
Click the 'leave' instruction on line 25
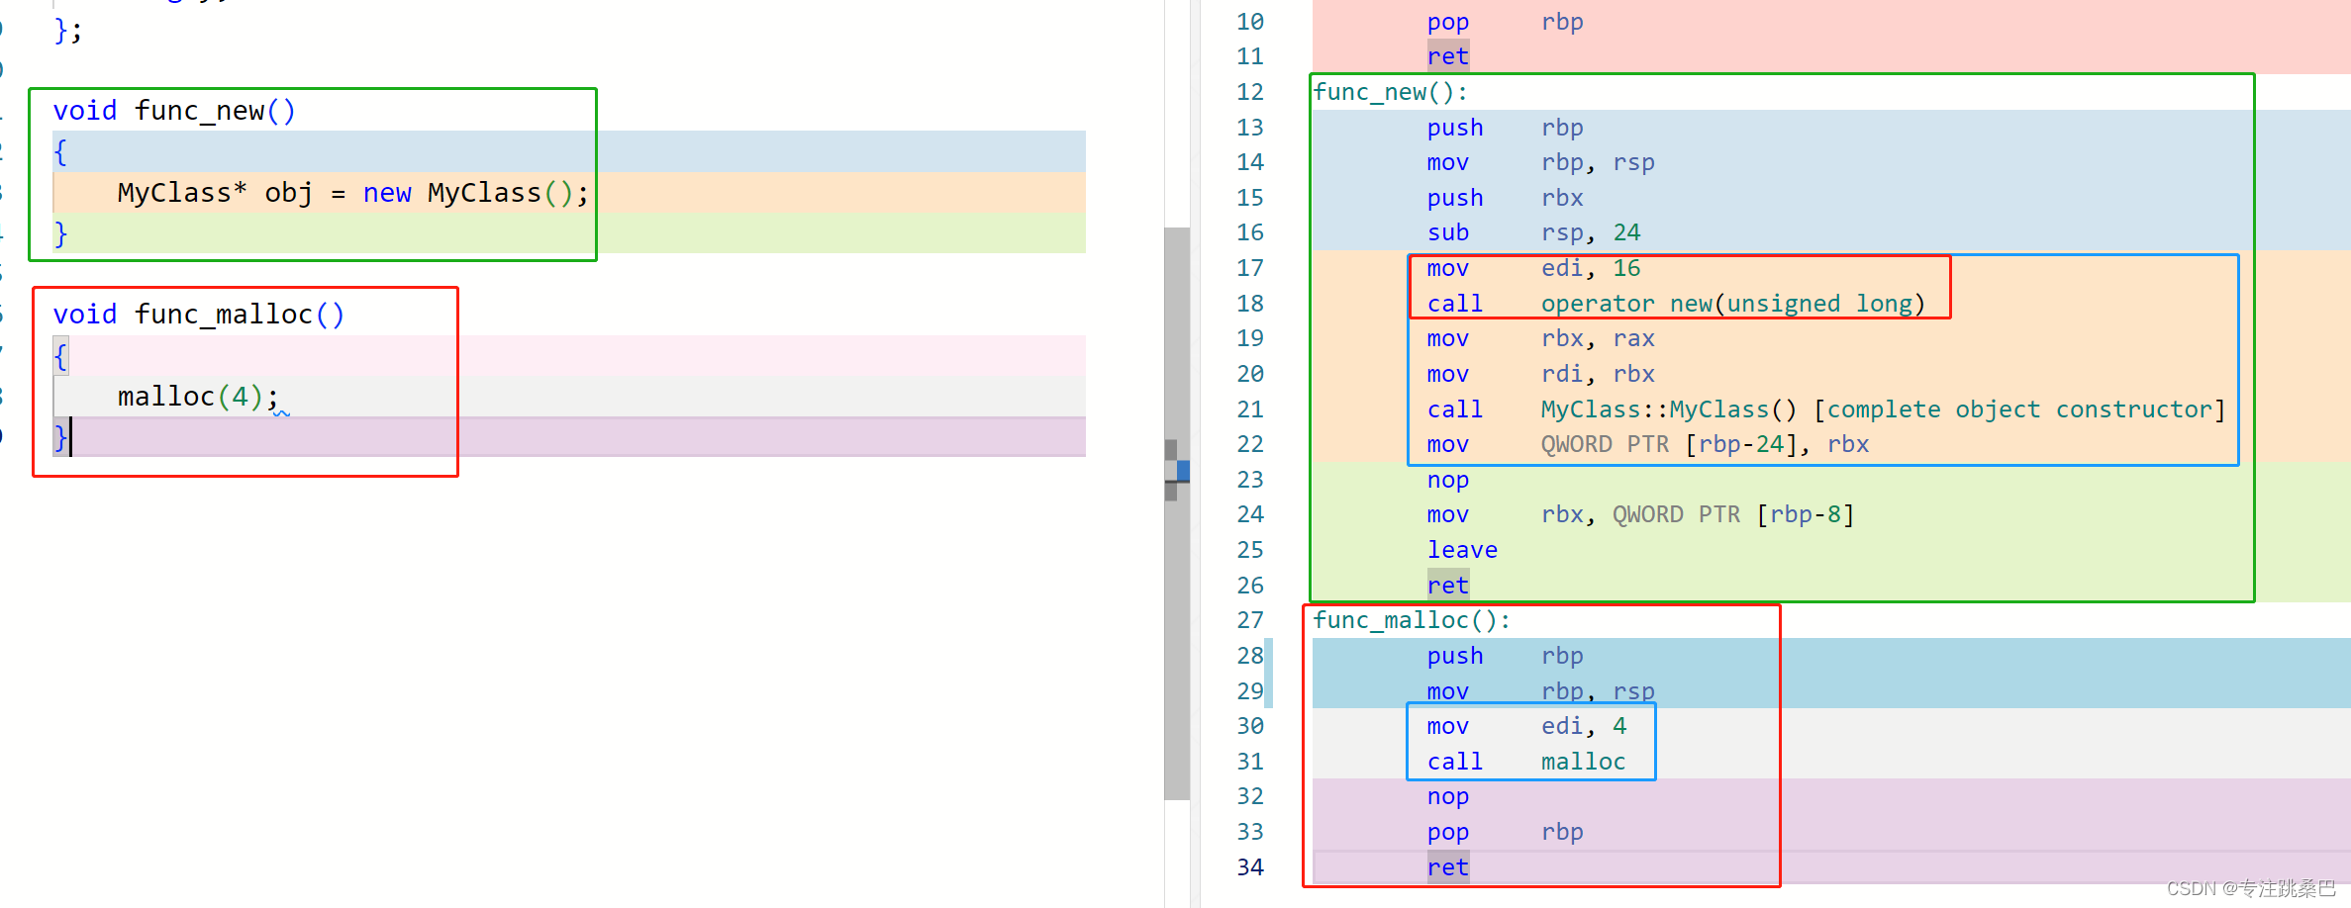click(x=1461, y=550)
